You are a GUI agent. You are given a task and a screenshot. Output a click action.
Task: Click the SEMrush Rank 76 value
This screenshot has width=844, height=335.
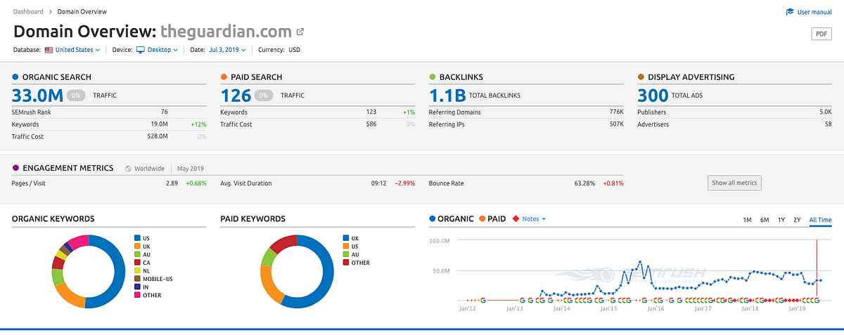164,112
